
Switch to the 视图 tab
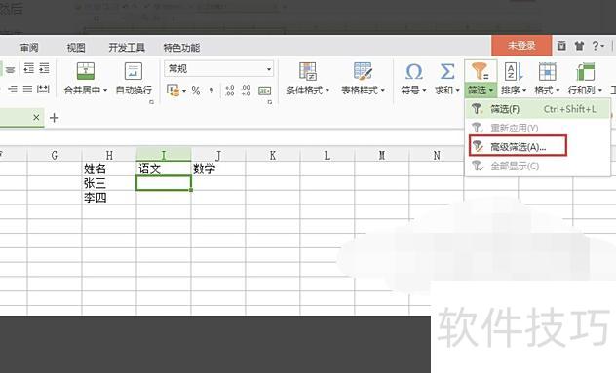[x=76, y=48]
